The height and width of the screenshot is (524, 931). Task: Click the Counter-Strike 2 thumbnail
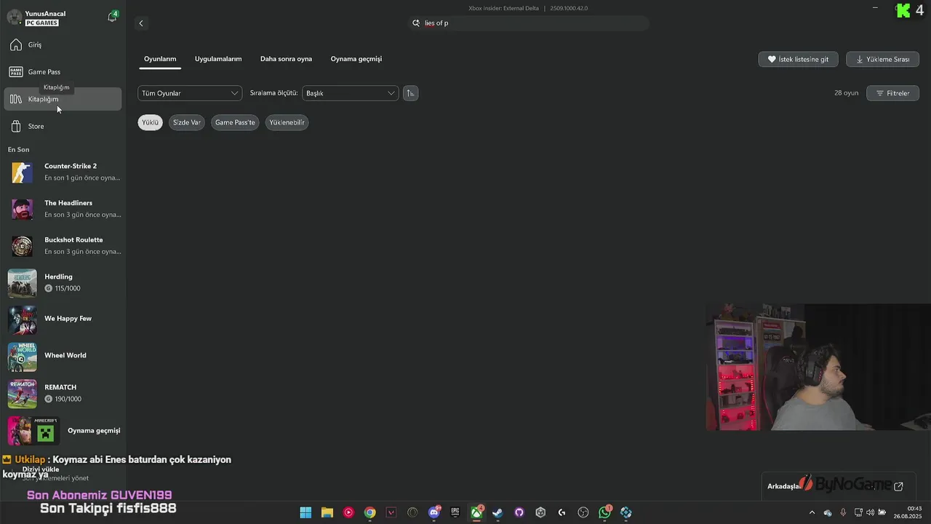[22, 172]
